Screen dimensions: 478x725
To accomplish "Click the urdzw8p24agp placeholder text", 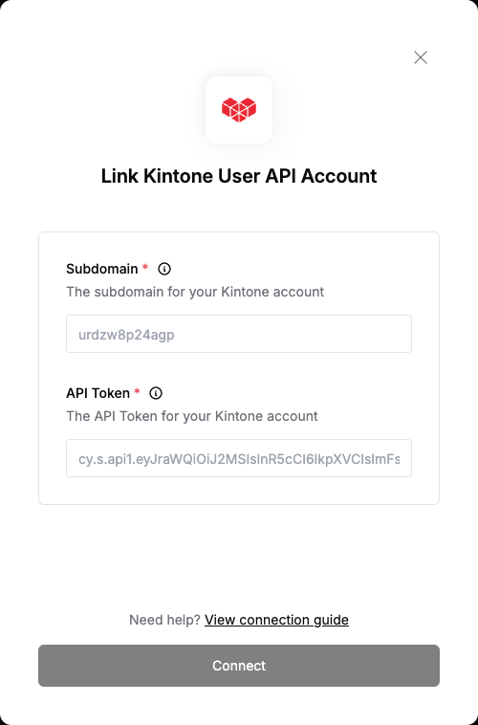I will point(126,335).
